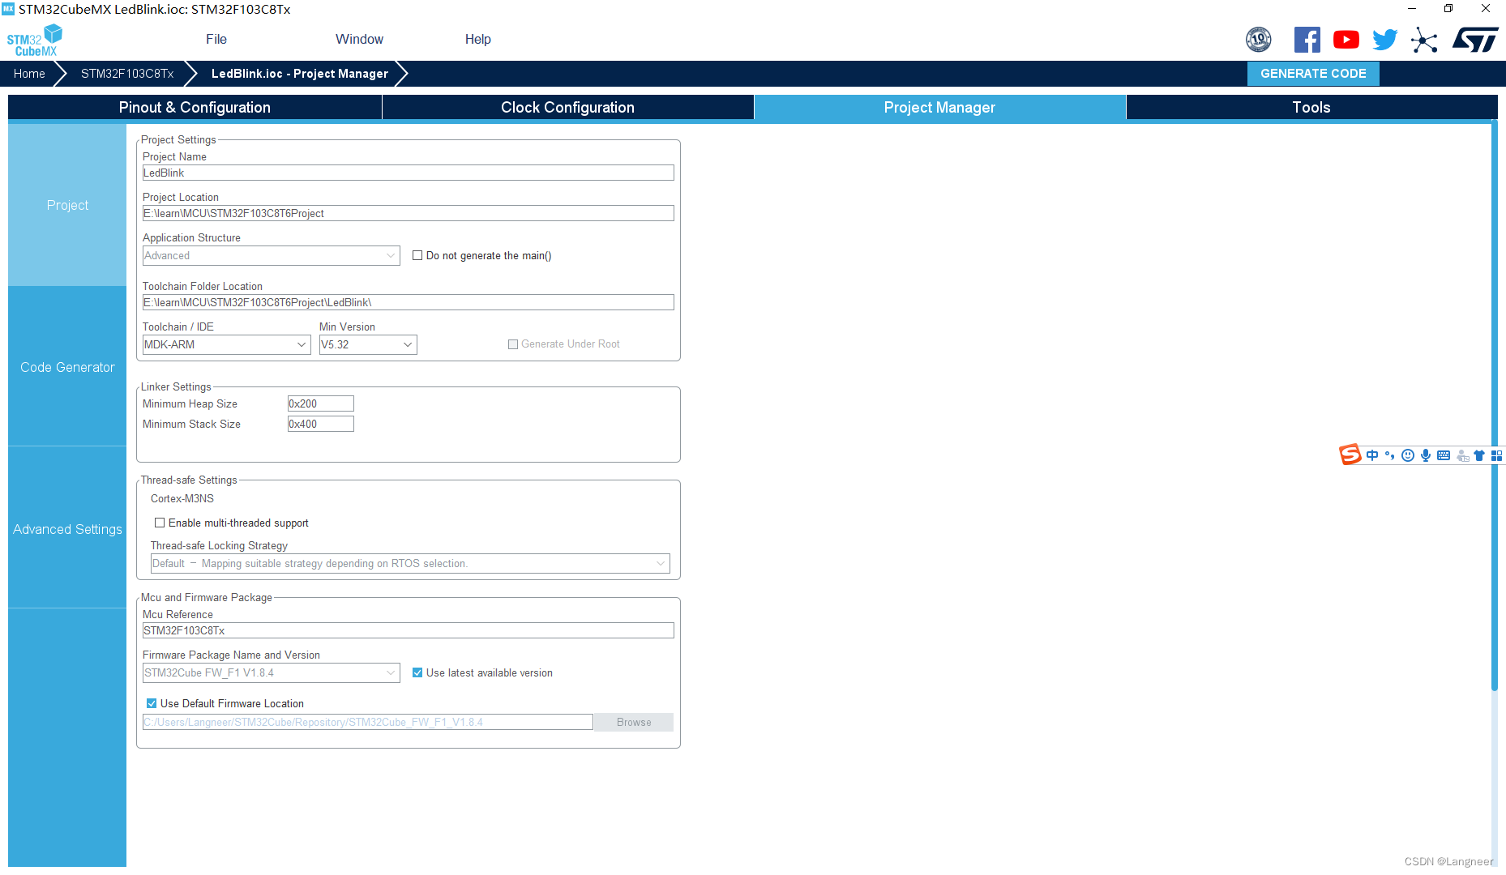Screen dimensions: 1506x875
Task: Click the firmware repository path field
Action: point(368,722)
